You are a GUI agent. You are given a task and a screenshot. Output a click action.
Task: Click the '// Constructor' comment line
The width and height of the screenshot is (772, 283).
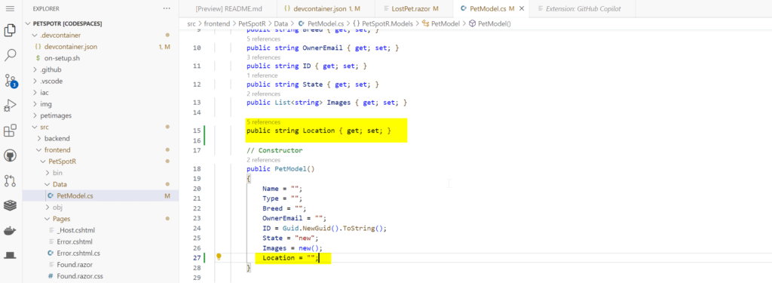pyautogui.click(x=274, y=150)
